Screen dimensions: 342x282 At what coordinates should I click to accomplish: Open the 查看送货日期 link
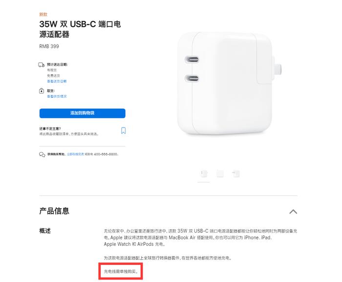click(57, 81)
